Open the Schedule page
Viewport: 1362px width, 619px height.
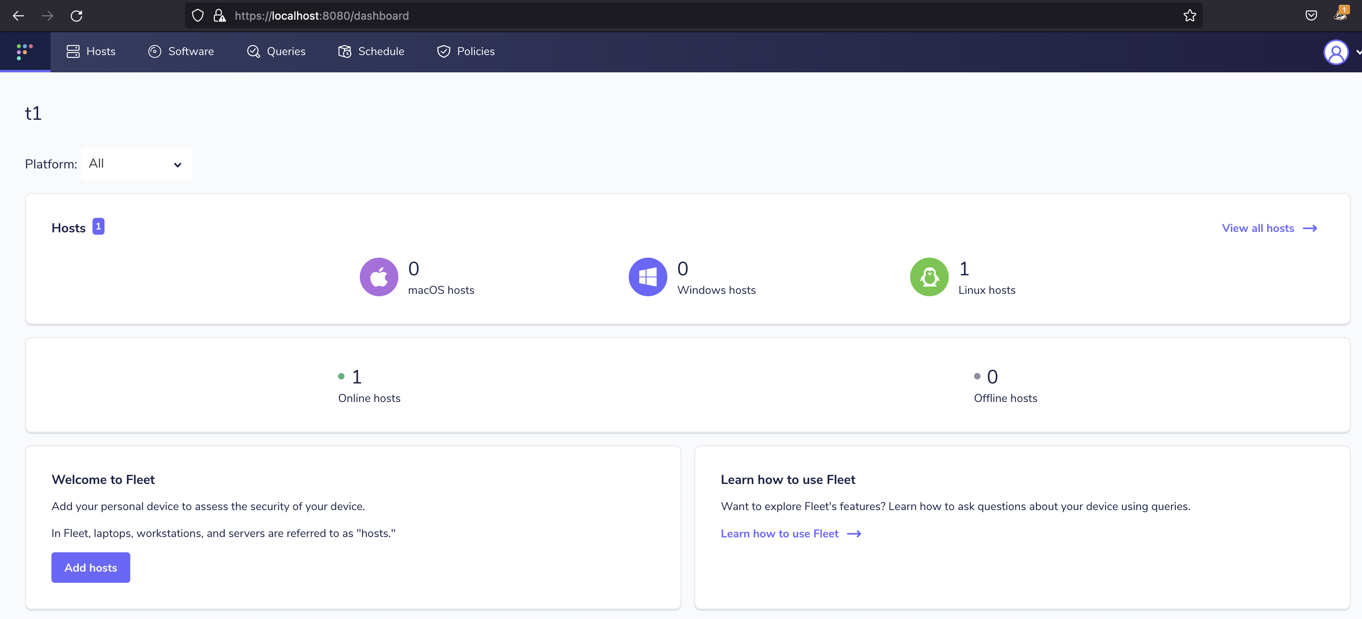click(x=371, y=51)
